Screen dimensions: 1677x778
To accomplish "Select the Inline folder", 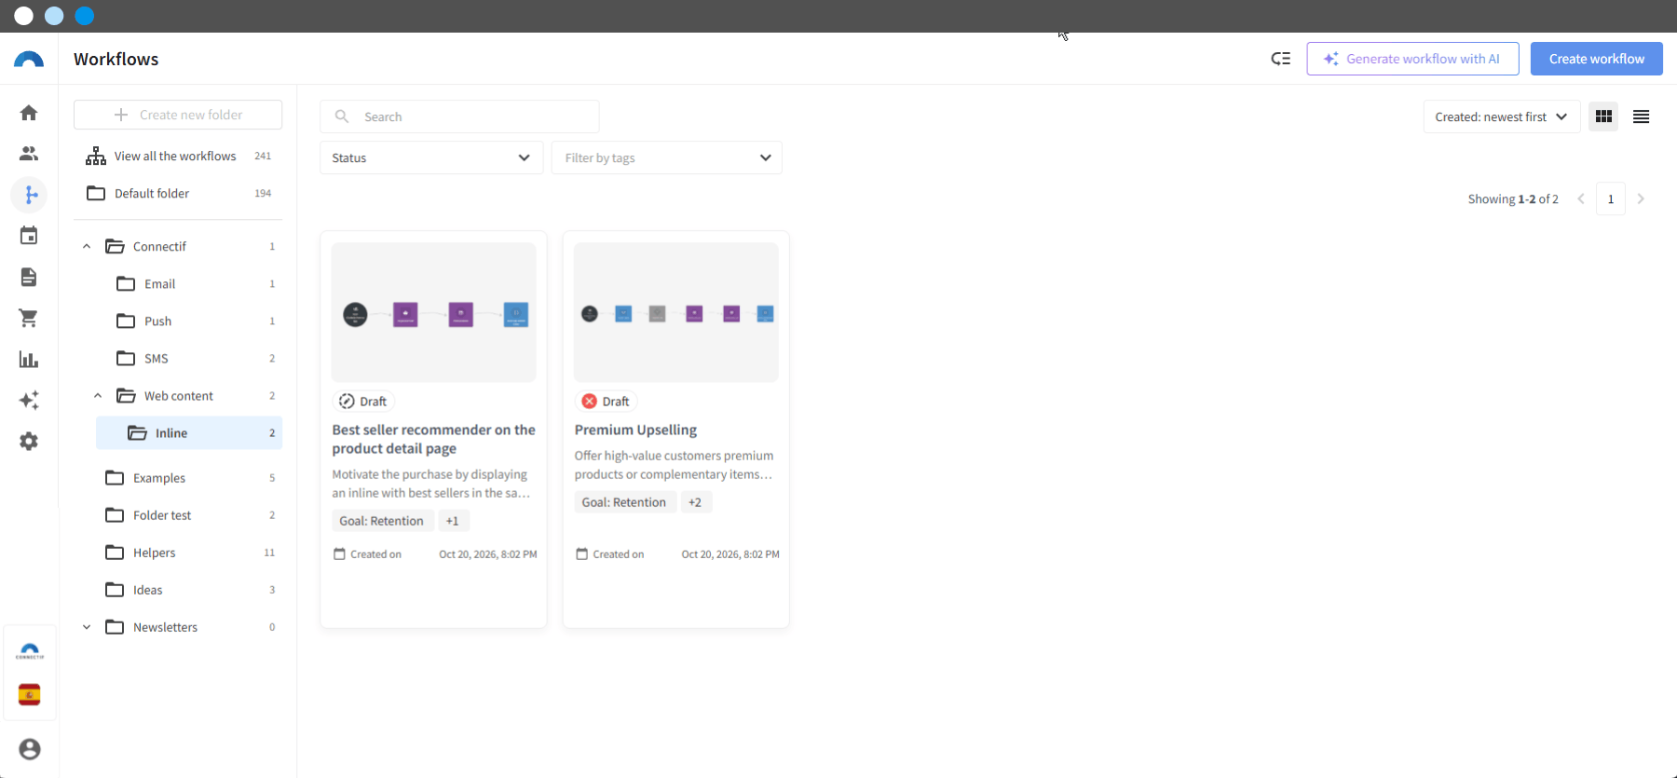I will [x=189, y=433].
